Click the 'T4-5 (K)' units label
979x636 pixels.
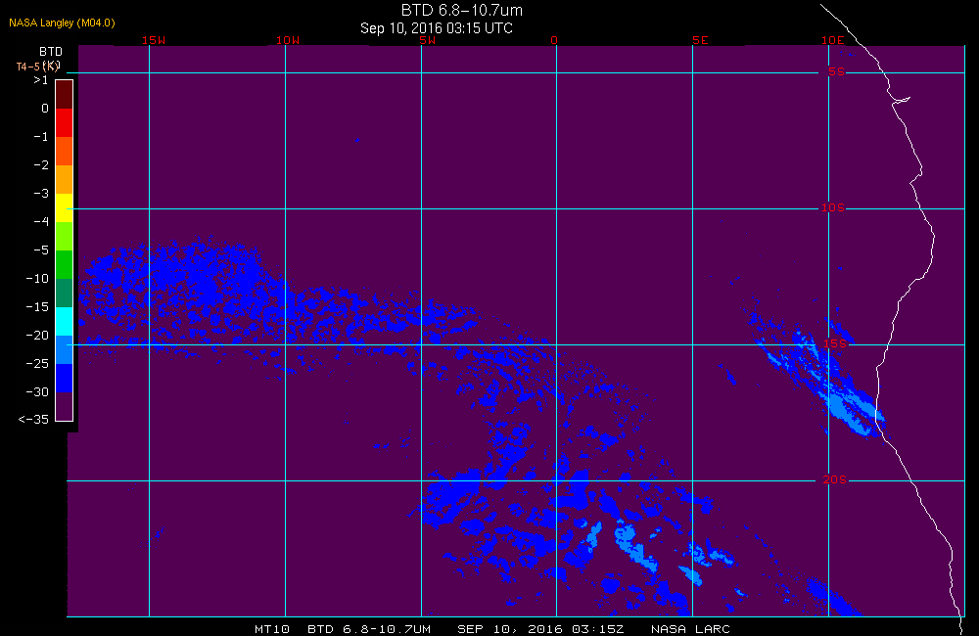coord(37,67)
